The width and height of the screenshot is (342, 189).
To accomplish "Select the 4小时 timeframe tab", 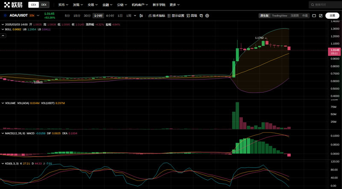I will click(109, 16).
